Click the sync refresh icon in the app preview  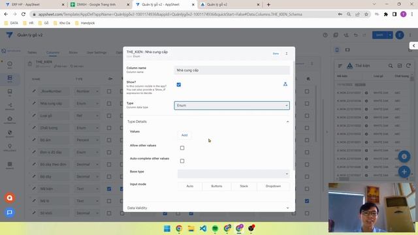coord(408,65)
